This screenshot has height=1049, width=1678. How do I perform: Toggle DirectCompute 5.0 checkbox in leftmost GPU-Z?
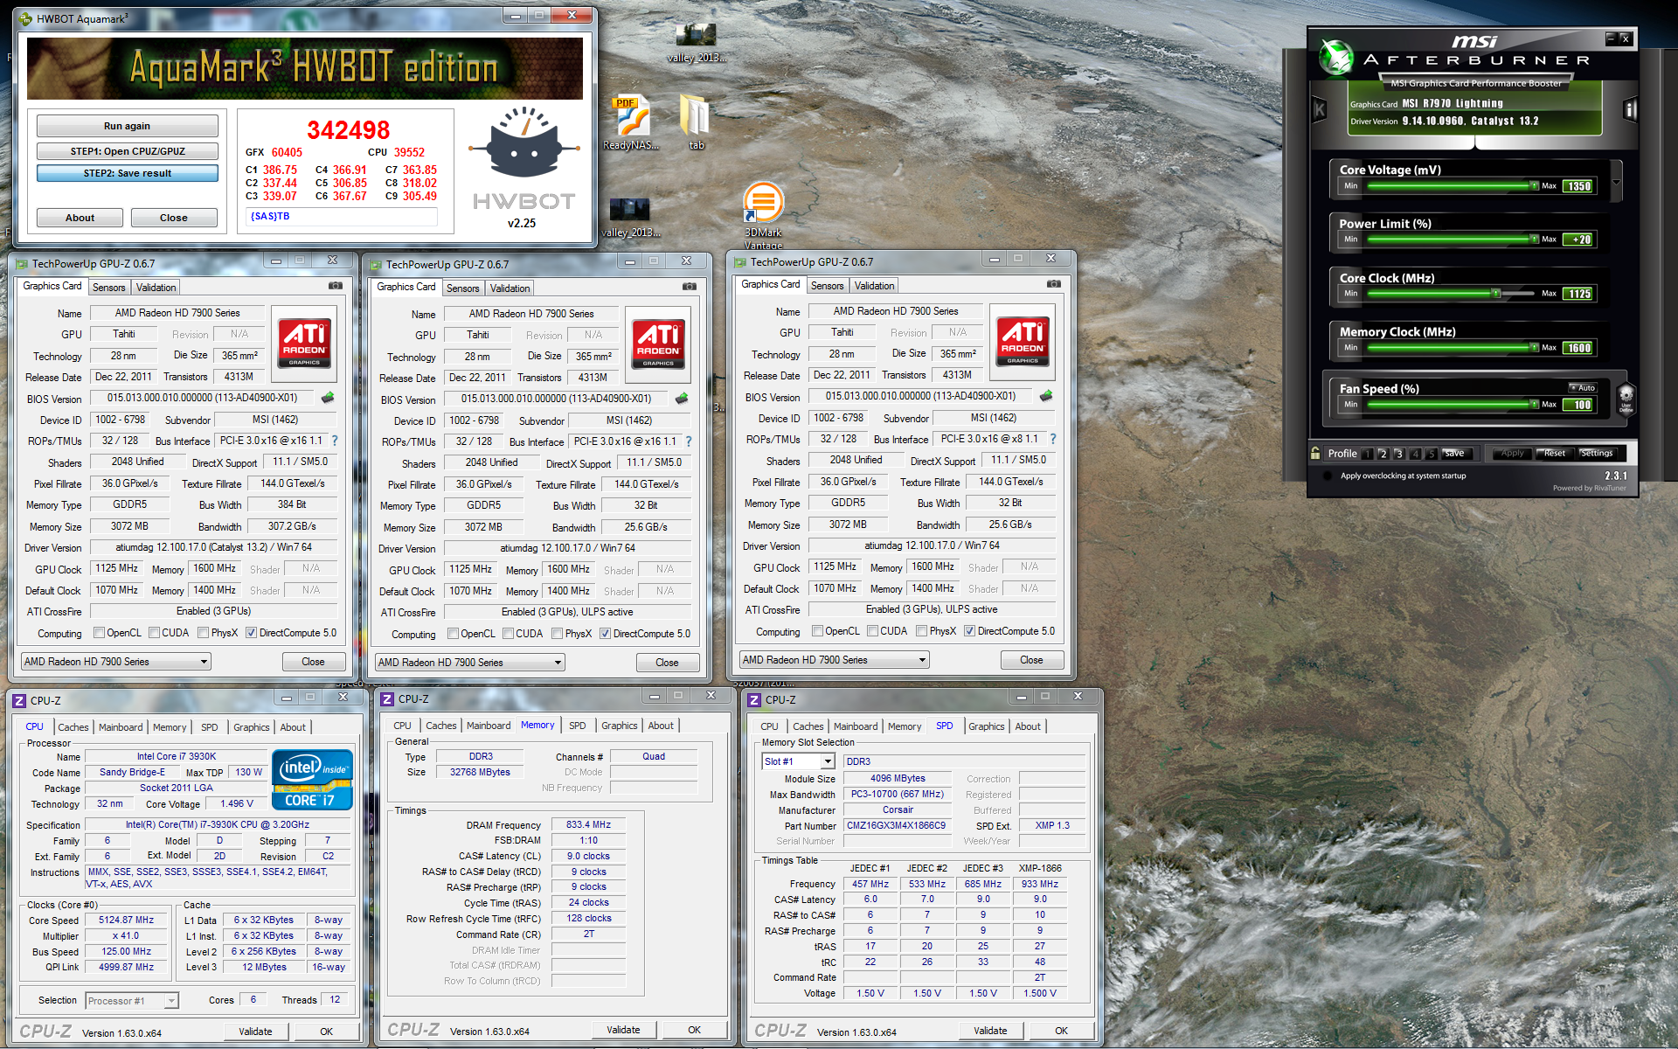coord(251,633)
